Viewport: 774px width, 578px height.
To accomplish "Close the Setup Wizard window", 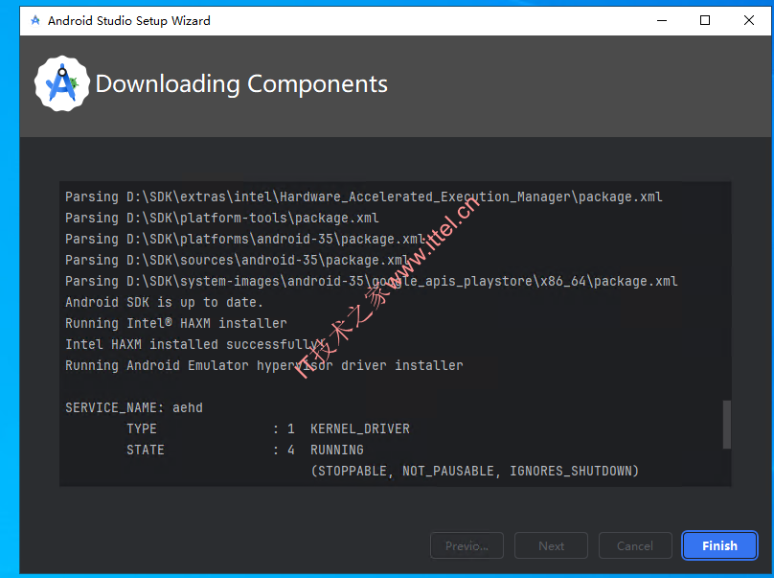I will coord(749,20).
